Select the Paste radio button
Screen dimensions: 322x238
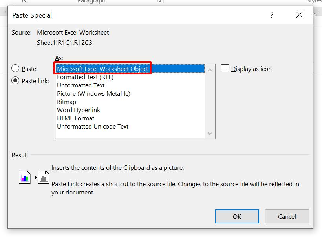pos(15,68)
